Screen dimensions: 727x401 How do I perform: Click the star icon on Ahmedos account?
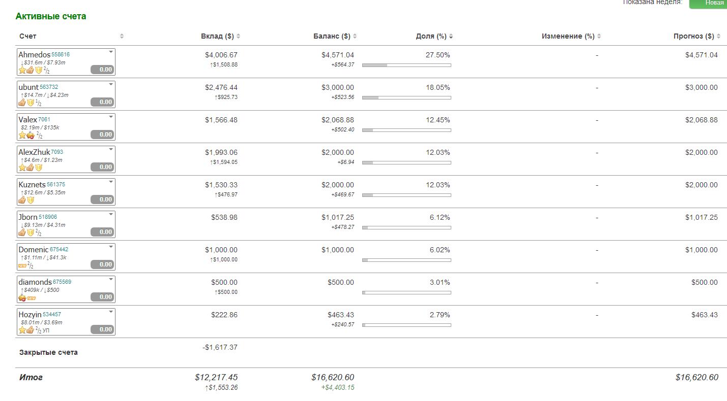pos(22,70)
